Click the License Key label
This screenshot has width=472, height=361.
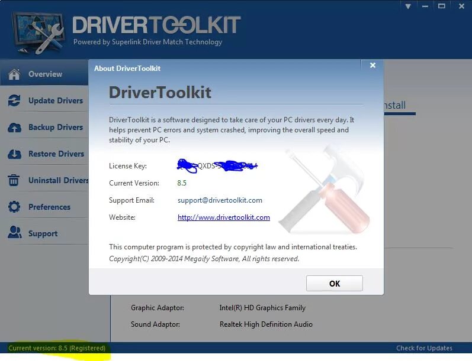[128, 166]
